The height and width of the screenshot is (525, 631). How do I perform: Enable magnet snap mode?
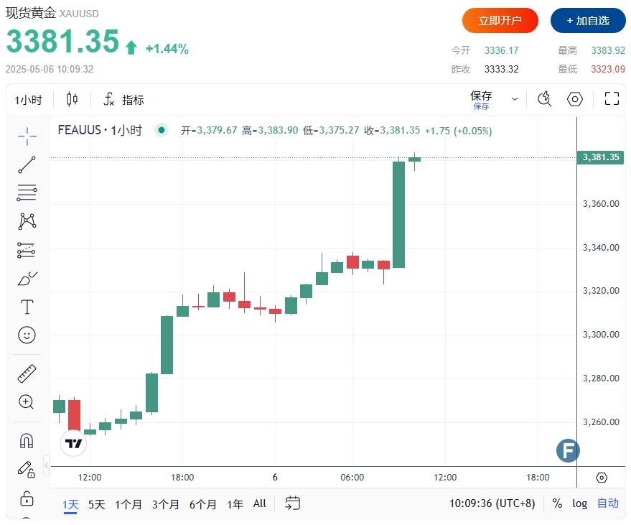(x=27, y=440)
